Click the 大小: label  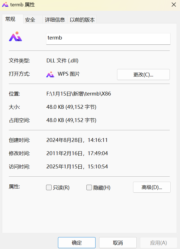pyautogui.click(x=14, y=107)
